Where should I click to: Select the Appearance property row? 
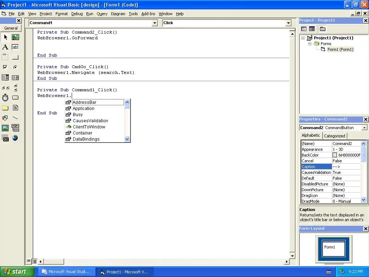(331, 149)
